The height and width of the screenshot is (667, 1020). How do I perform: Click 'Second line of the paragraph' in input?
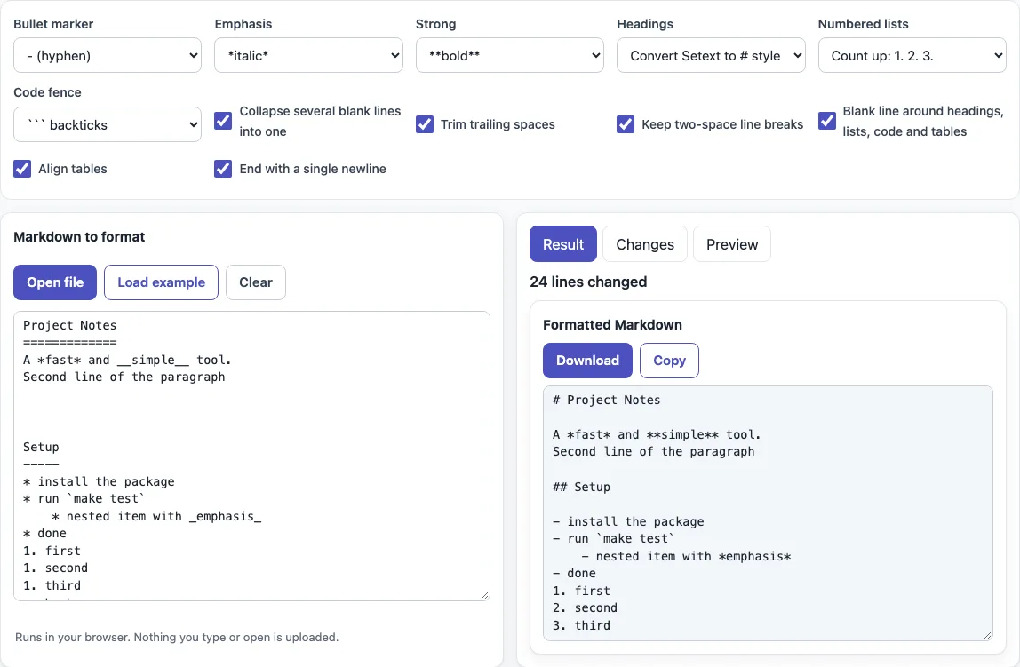(x=124, y=377)
